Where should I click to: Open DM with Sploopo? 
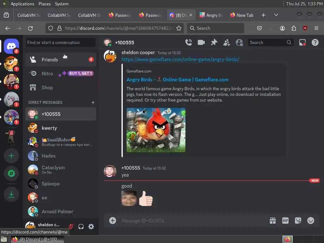[x=61, y=184]
